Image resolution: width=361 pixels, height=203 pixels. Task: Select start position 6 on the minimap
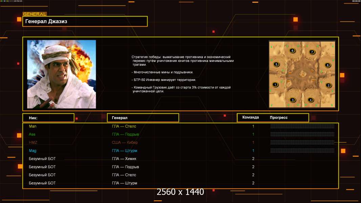[293, 51]
